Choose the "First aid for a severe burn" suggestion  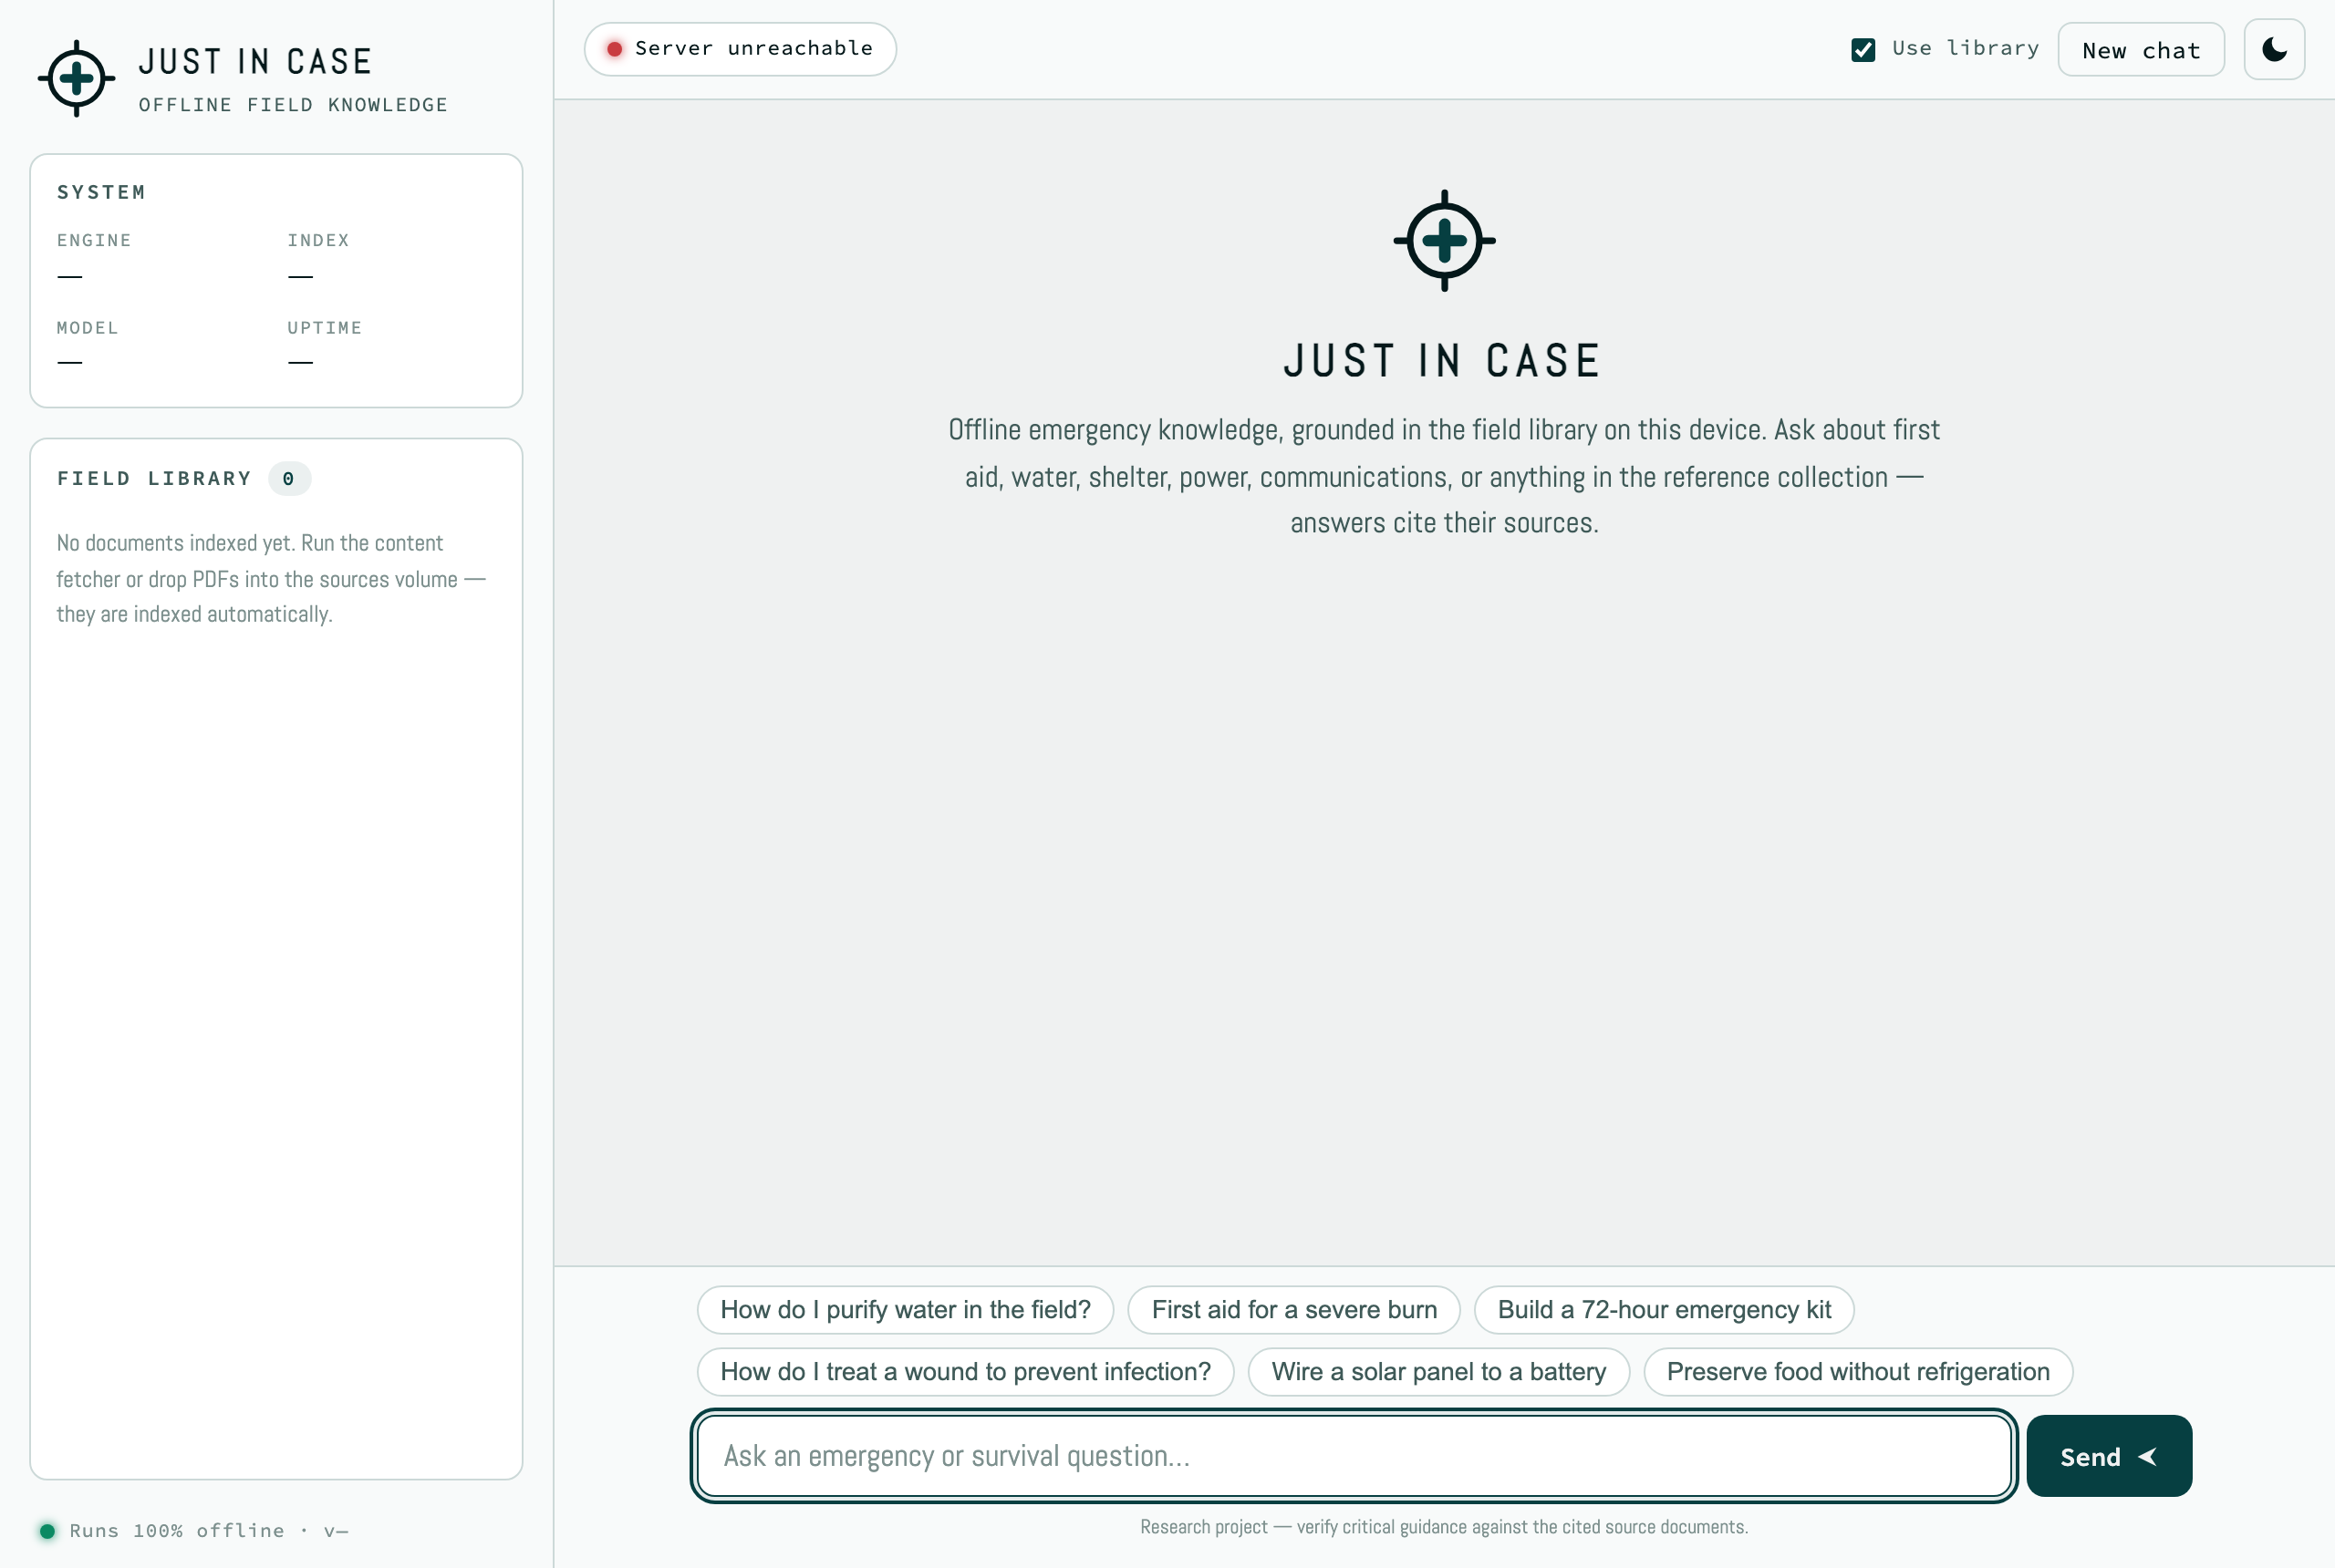pyautogui.click(x=1293, y=1309)
